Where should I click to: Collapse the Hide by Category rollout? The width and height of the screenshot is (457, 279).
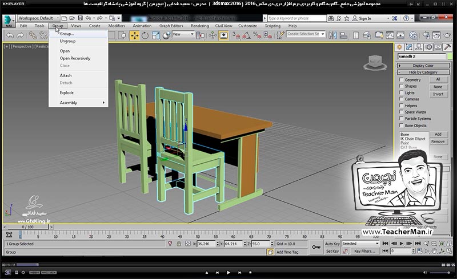click(423, 72)
